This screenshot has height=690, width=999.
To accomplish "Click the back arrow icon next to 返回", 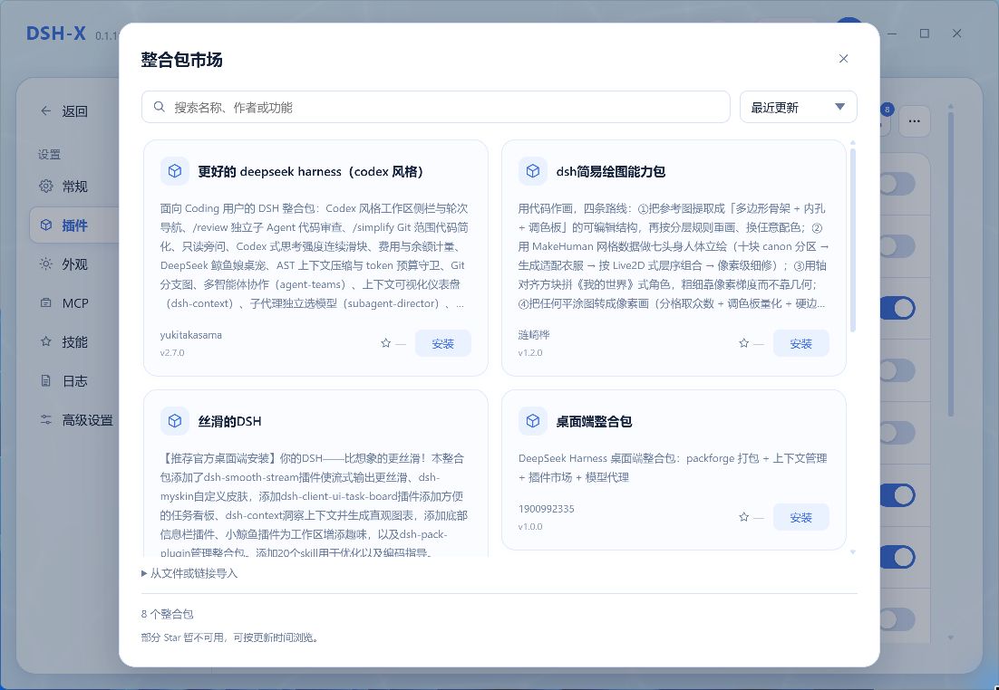I will 46,110.
